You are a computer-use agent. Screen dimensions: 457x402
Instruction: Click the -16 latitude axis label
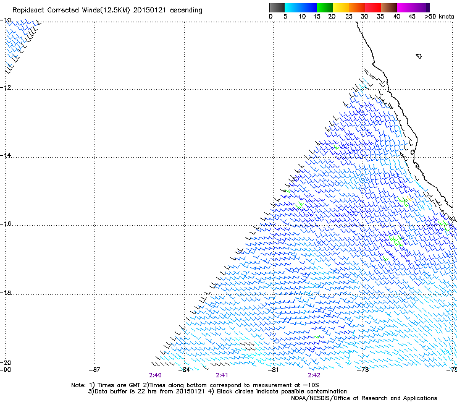pos(6,224)
